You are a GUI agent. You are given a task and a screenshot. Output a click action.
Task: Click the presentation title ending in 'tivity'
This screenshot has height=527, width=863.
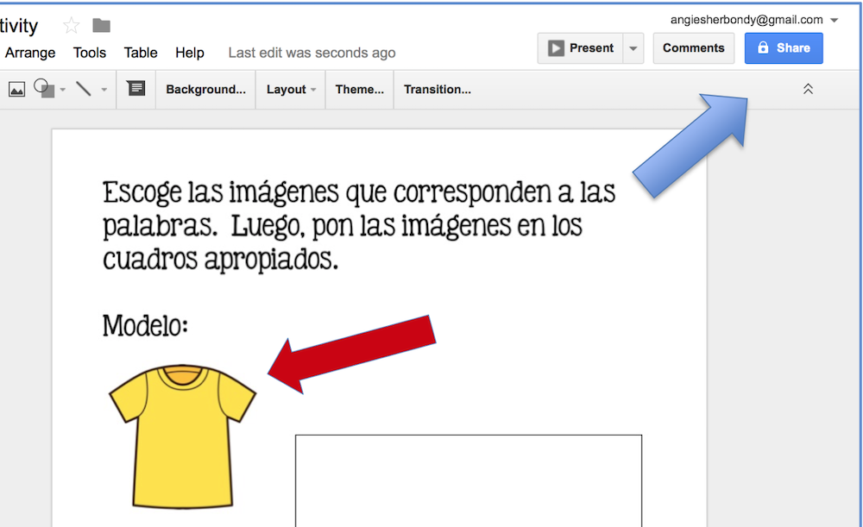19,26
